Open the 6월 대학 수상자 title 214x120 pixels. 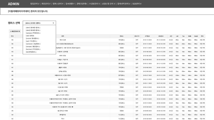click(63, 79)
